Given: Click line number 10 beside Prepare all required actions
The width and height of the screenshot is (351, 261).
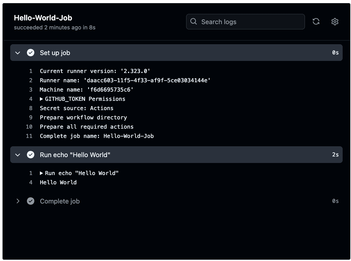Looking at the screenshot, I should click(29, 127).
